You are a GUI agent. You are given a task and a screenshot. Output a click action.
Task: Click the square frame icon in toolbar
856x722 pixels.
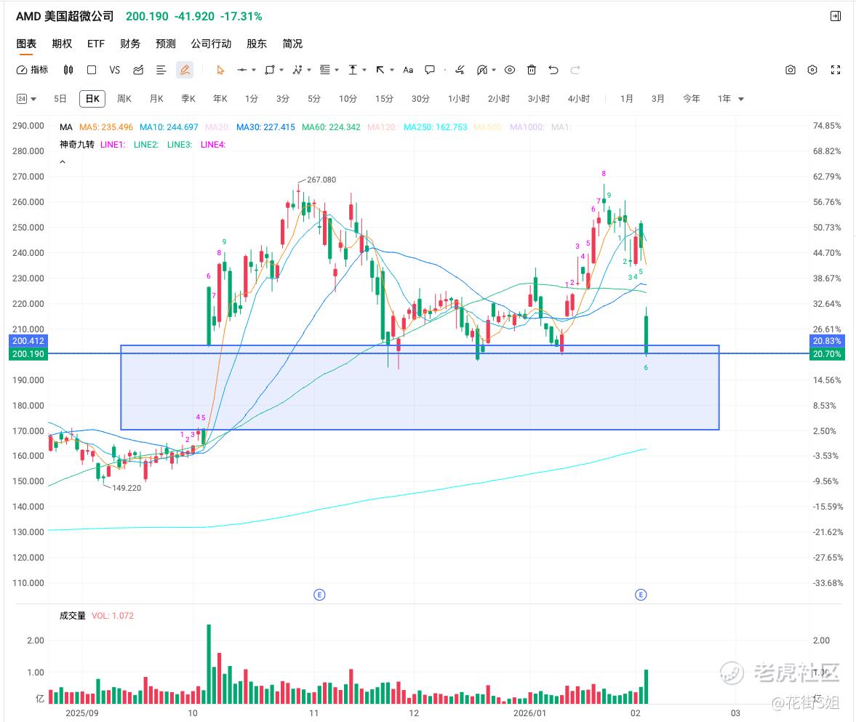pos(92,70)
